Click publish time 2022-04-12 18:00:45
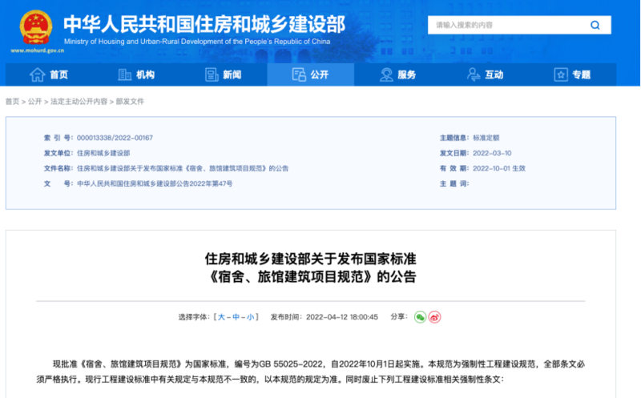This screenshot has height=398, width=641. click(342, 317)
